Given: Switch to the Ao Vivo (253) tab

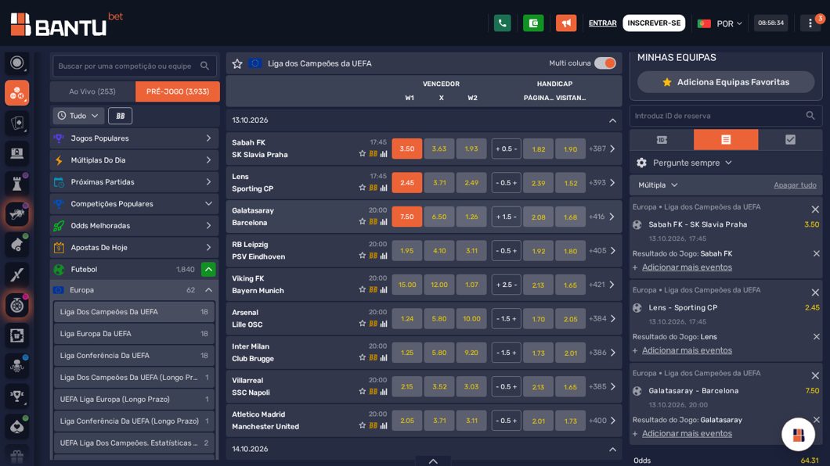Looking at the screenshot, I should point(92,91).
